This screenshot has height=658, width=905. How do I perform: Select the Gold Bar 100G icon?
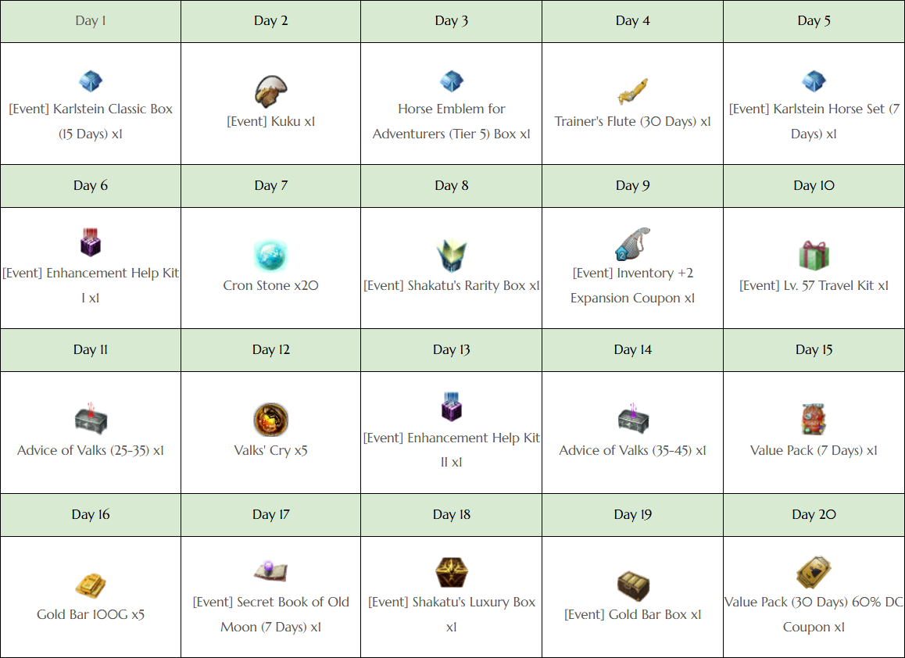91,585
